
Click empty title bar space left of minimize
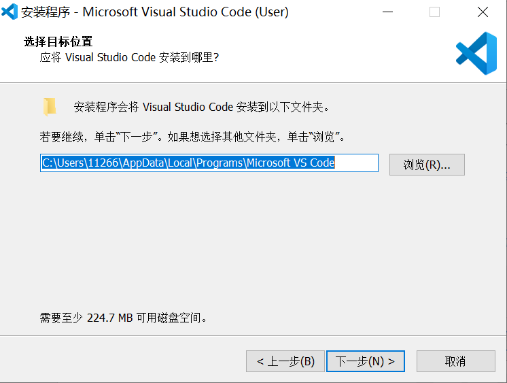pos(333,12)
